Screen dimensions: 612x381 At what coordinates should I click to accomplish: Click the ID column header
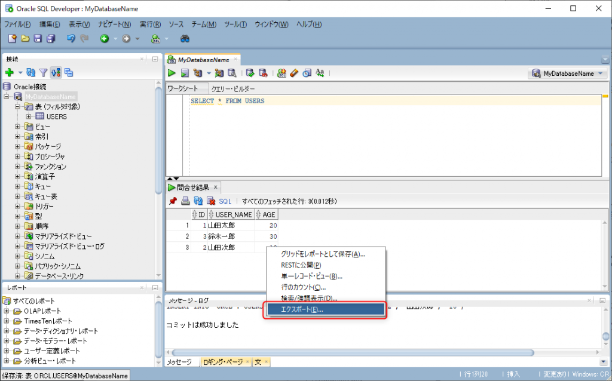click(x=199, y=214)
